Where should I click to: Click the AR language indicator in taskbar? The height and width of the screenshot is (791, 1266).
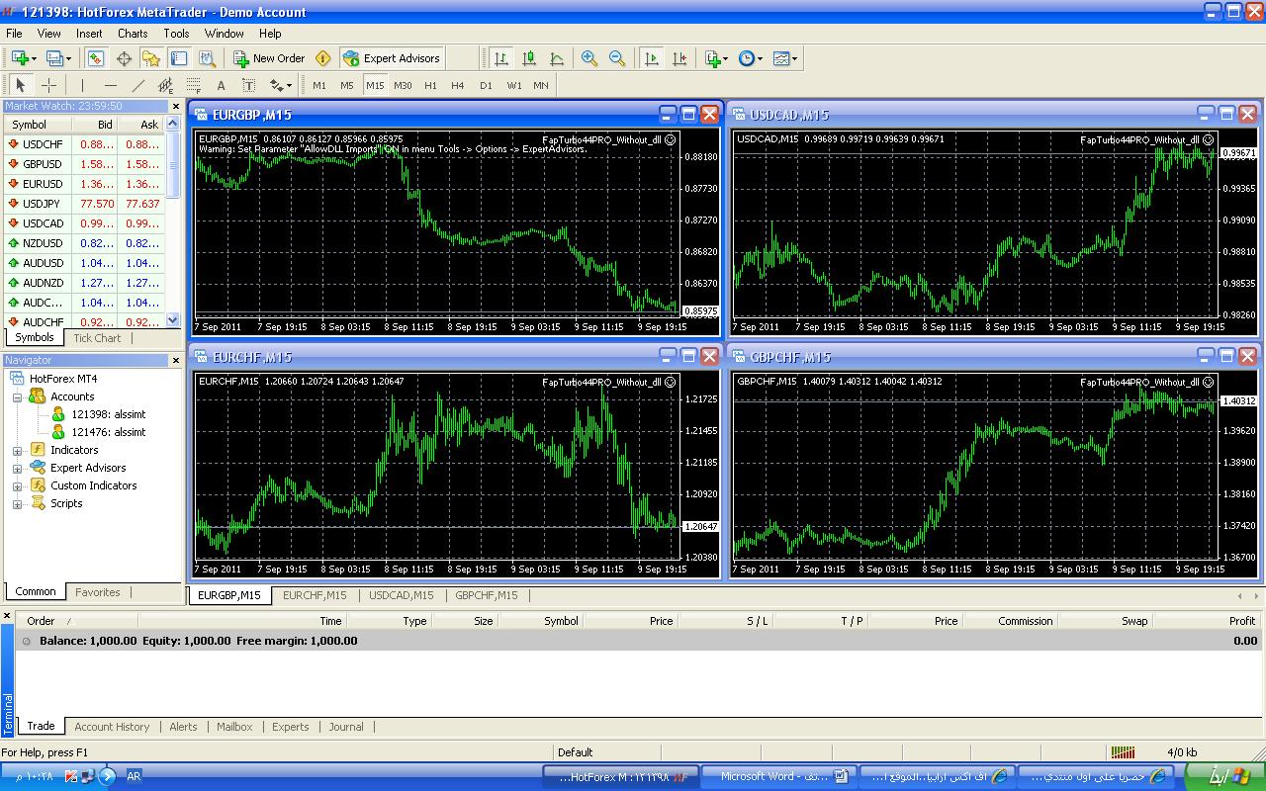pos(134,777)
